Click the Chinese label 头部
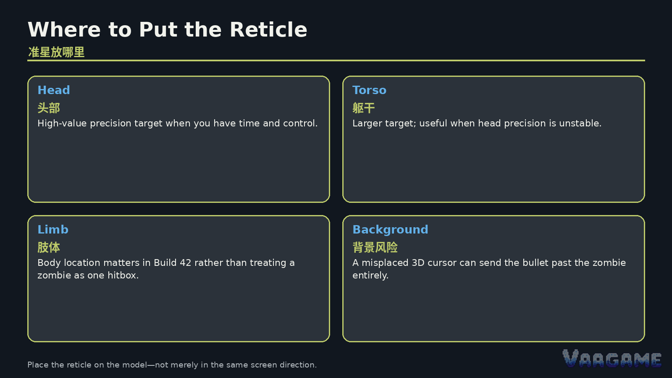This screenshot has height=378, width=672. pos(49,108)
